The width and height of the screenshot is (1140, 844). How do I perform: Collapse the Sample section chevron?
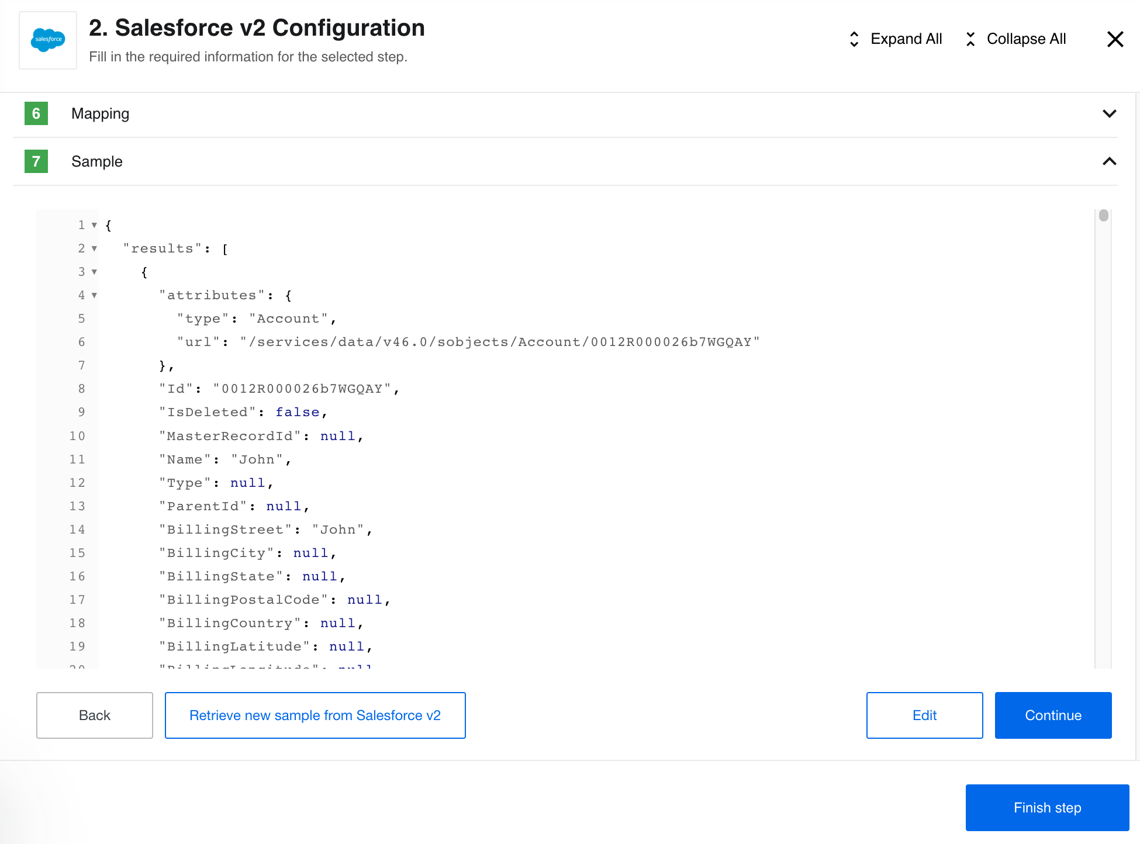pos(1109,161)
